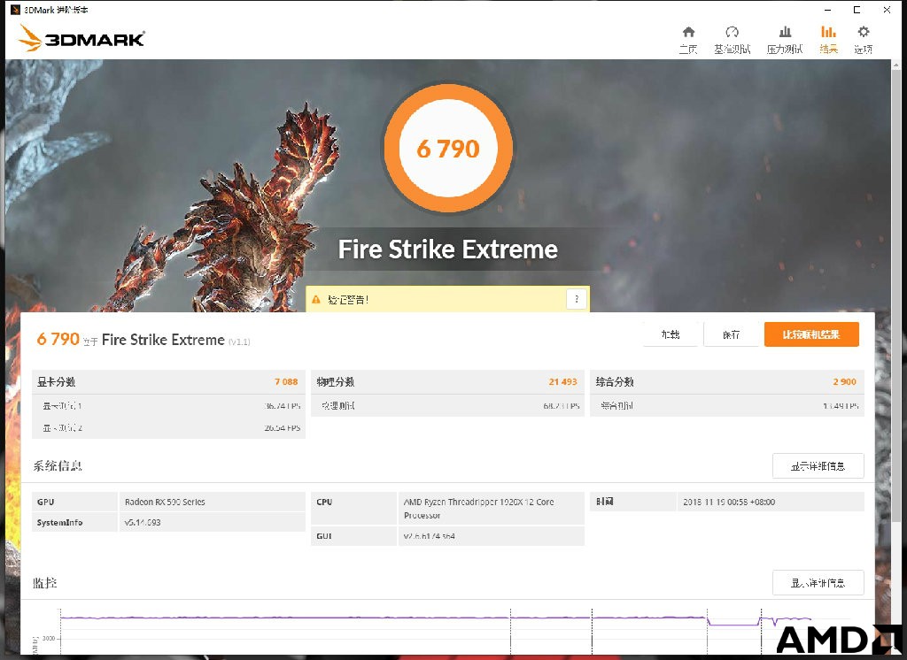Open the Stress Test bar icon tab
The image size is (907, 660).
(x=785, y=39)
